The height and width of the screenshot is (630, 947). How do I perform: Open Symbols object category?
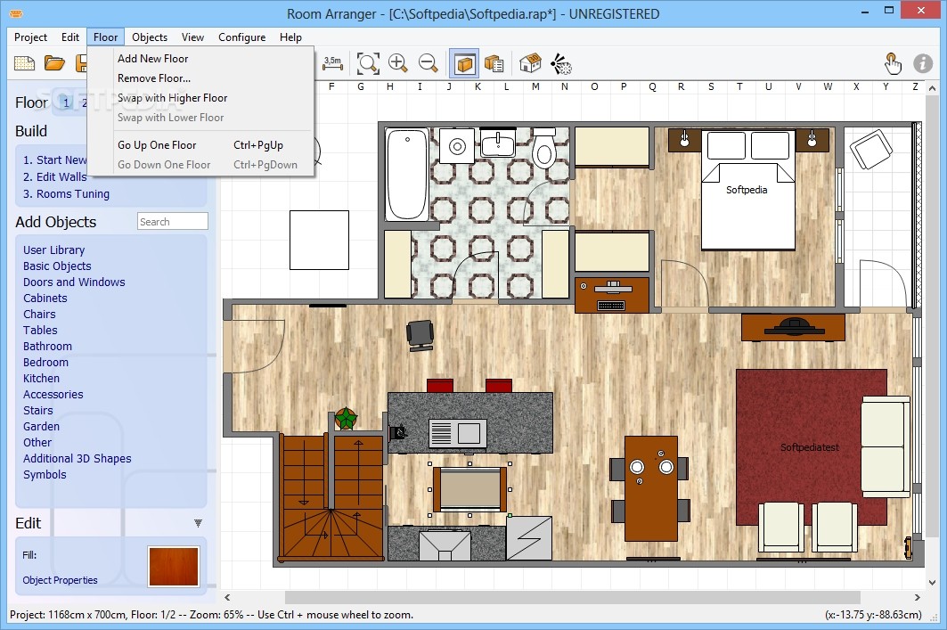45,474
